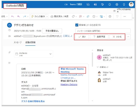Click the Reply all arrows icon
The width and height of the screenshot is (137, 107).
point(19,16)
